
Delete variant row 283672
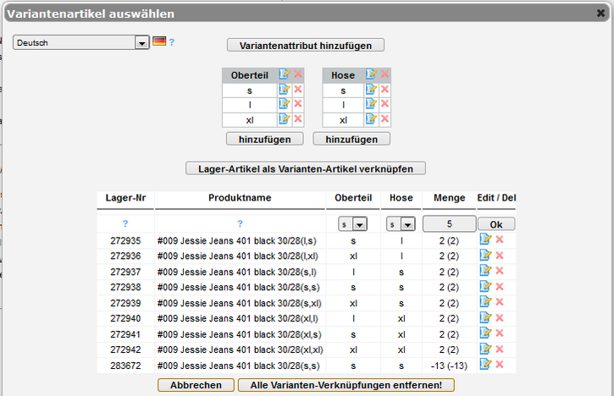pos(500,365)
